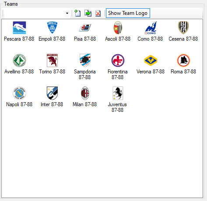Click the Pescara 87-88 team logo
Viewport: 207px width, 201px height.
[x=19, y=28]
